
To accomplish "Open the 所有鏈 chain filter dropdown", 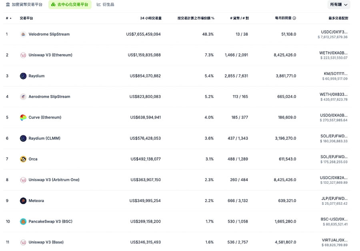I will 339,4.
